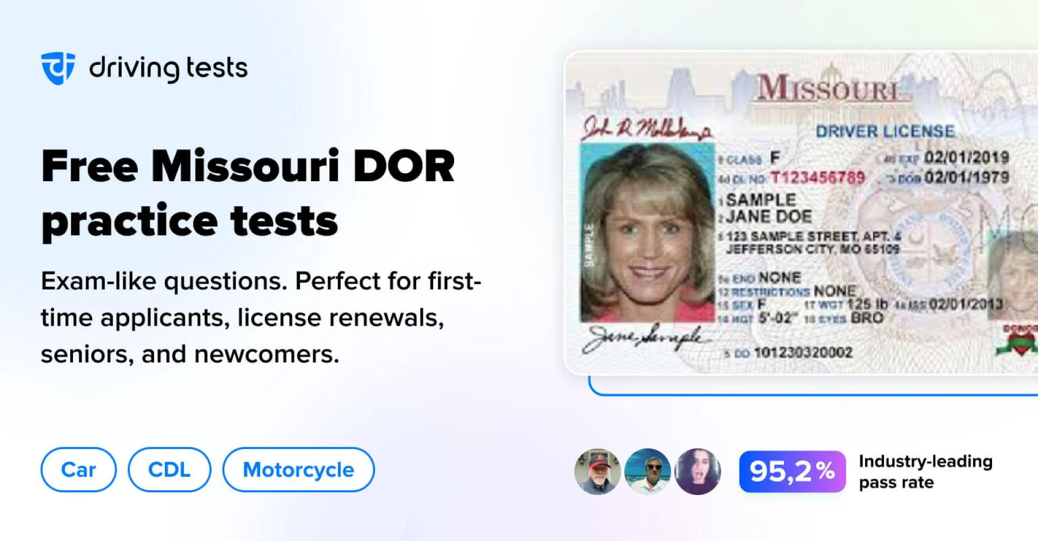
Task: Click the middle user avatar with sunglasses
Action: pyautogui.click(x=648, y=471)
